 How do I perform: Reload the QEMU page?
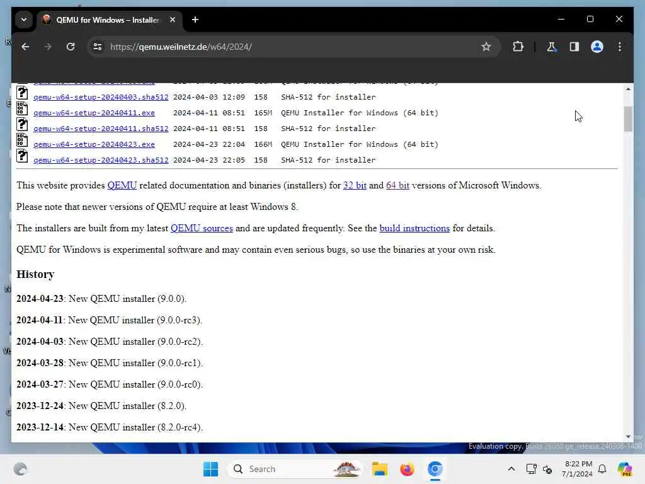coord(71,47)
